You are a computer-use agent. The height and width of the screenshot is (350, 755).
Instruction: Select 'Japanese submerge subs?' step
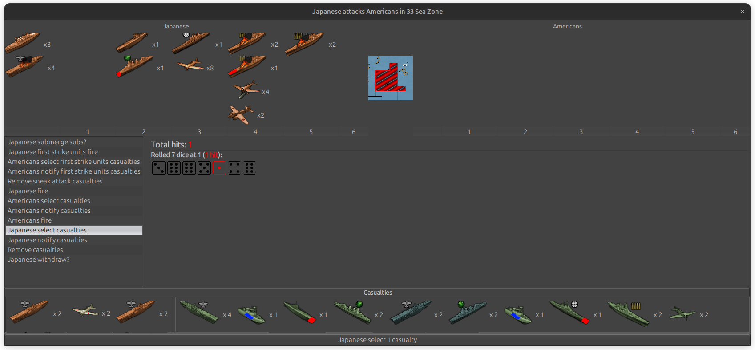pos(74,142)
